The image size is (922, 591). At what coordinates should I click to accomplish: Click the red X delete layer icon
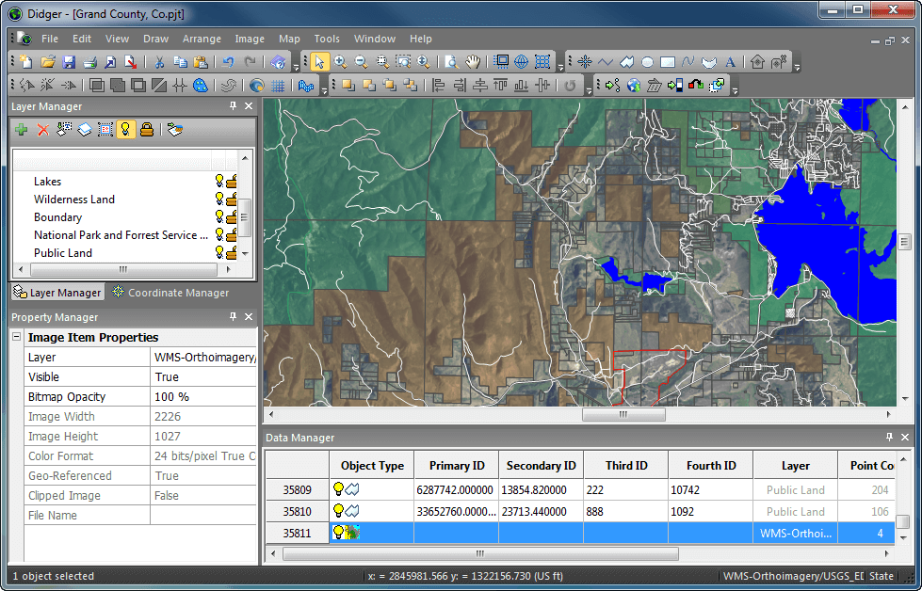pos(43,129)
